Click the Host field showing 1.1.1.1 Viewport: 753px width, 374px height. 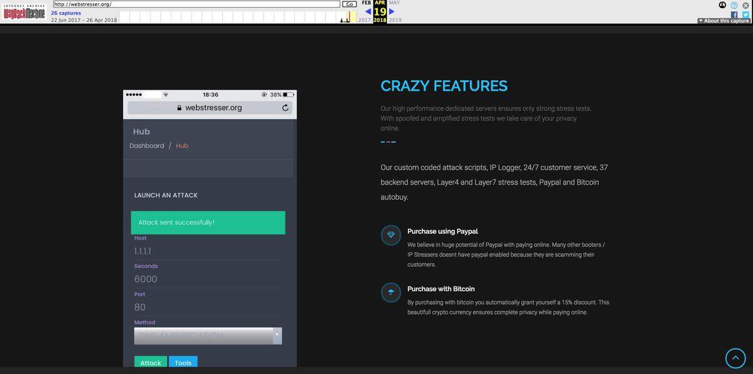(x=208, y=251)
